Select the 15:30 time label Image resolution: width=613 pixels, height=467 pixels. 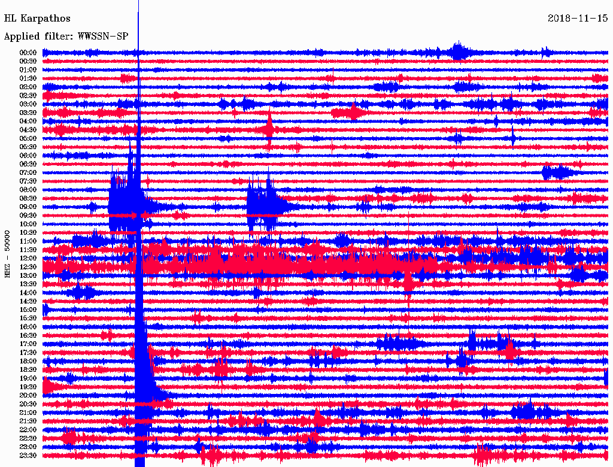(x=28, y=319)
